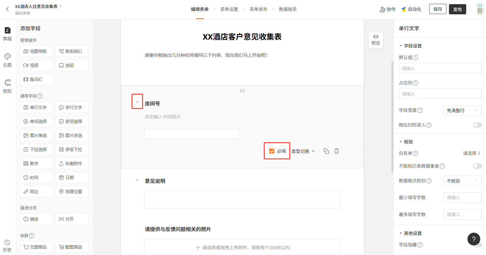Viewport: 486px width, 255px height.
Task: Click the default value input field
Action: 440,68
